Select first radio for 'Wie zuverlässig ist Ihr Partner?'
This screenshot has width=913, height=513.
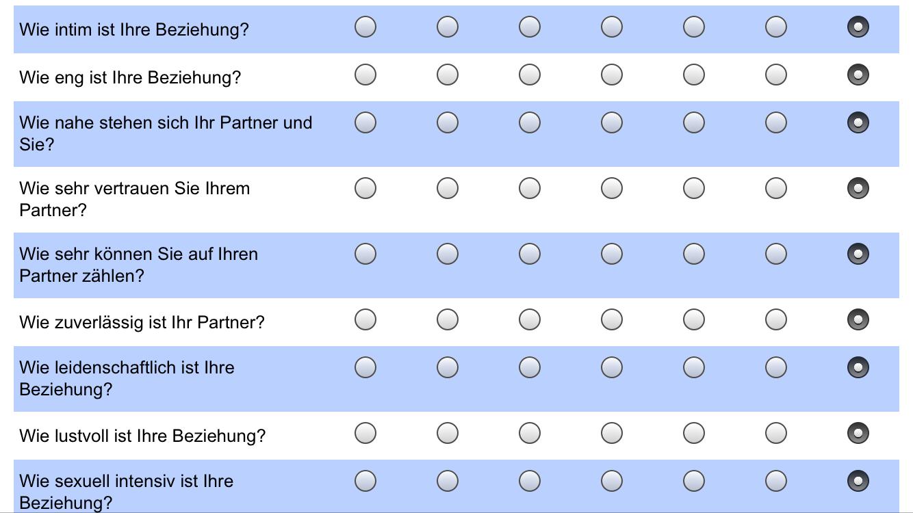pos(365,319)
